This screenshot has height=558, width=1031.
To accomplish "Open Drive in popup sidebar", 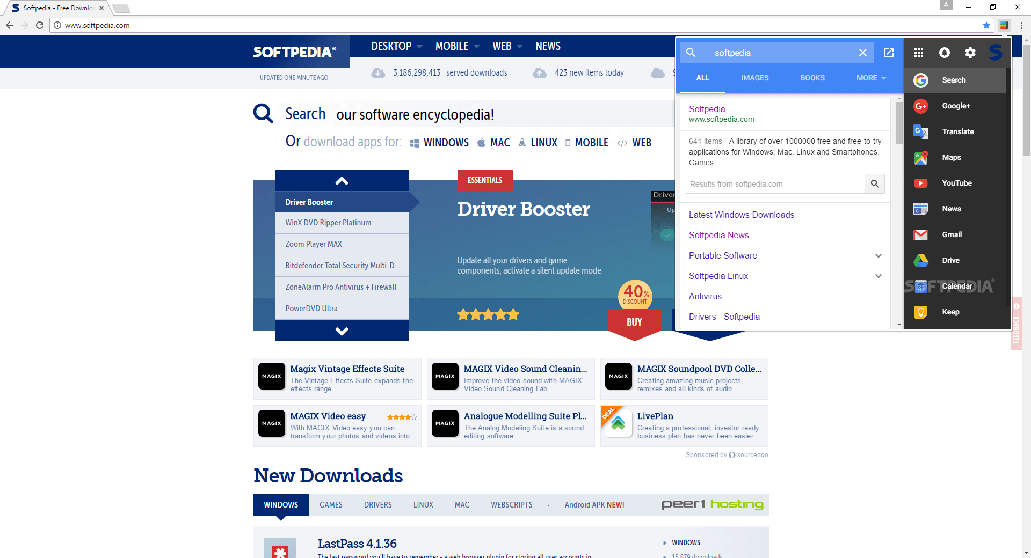I will pos(955,260).
